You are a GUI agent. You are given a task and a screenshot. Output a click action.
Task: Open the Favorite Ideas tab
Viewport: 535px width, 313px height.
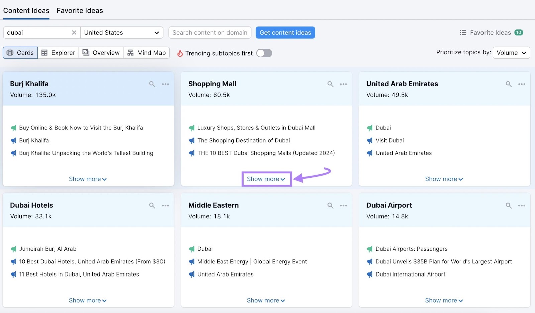point(80,11)
